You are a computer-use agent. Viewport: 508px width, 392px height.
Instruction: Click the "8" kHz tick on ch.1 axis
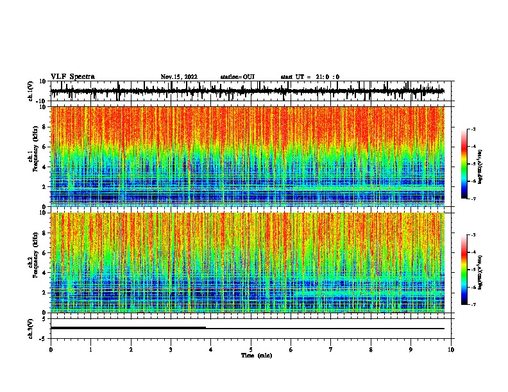(x=44, y=127)
